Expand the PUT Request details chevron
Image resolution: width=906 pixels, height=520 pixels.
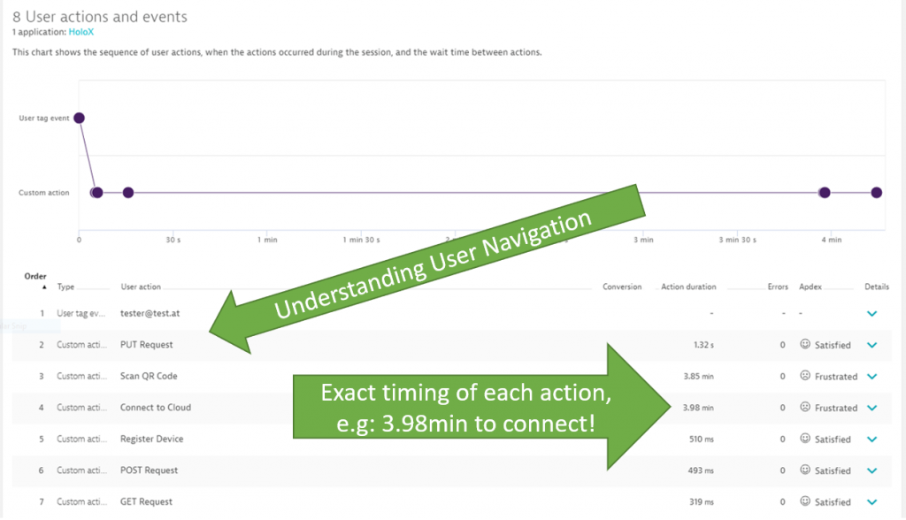click(871, 345)
